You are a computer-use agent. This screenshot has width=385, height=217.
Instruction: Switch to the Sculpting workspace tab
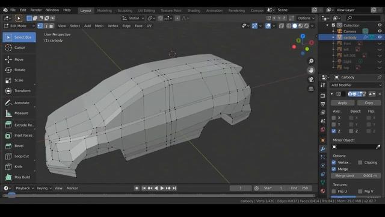pyautogui.click(x=125, y=11)
